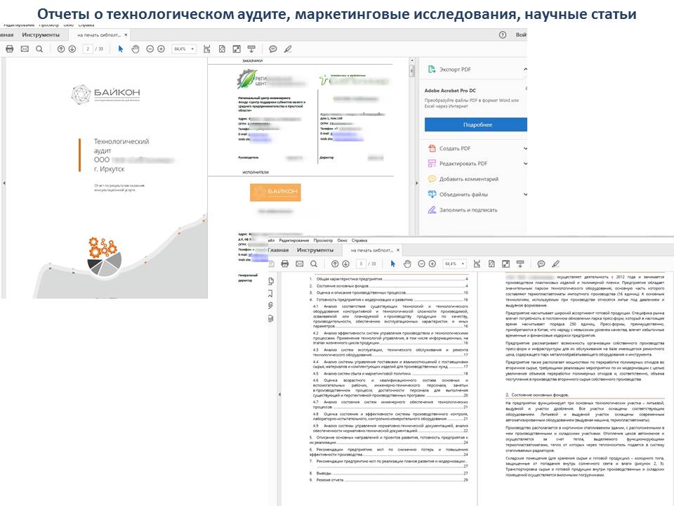Open search magnifier in back window toolbar

click(x=39, y=49)
